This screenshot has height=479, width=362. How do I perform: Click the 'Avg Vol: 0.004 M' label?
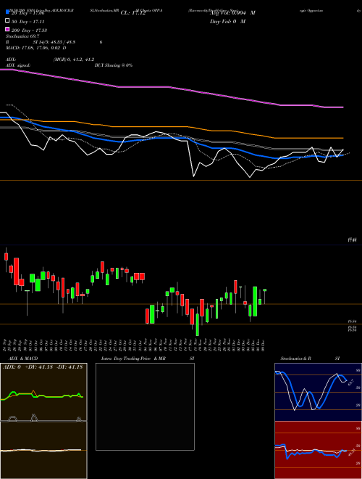click(232, 13)
